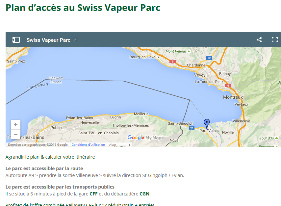Zoom out on the map
281x206 pixels.
coord(15,134)
